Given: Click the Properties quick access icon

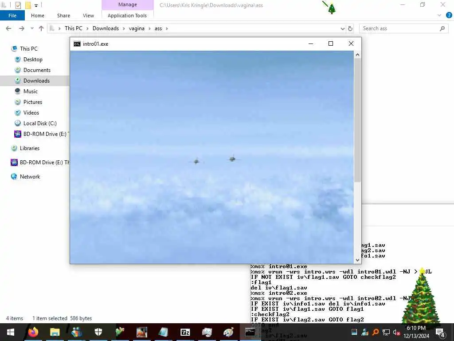Looking at the screenshot, I should [18, 5].
